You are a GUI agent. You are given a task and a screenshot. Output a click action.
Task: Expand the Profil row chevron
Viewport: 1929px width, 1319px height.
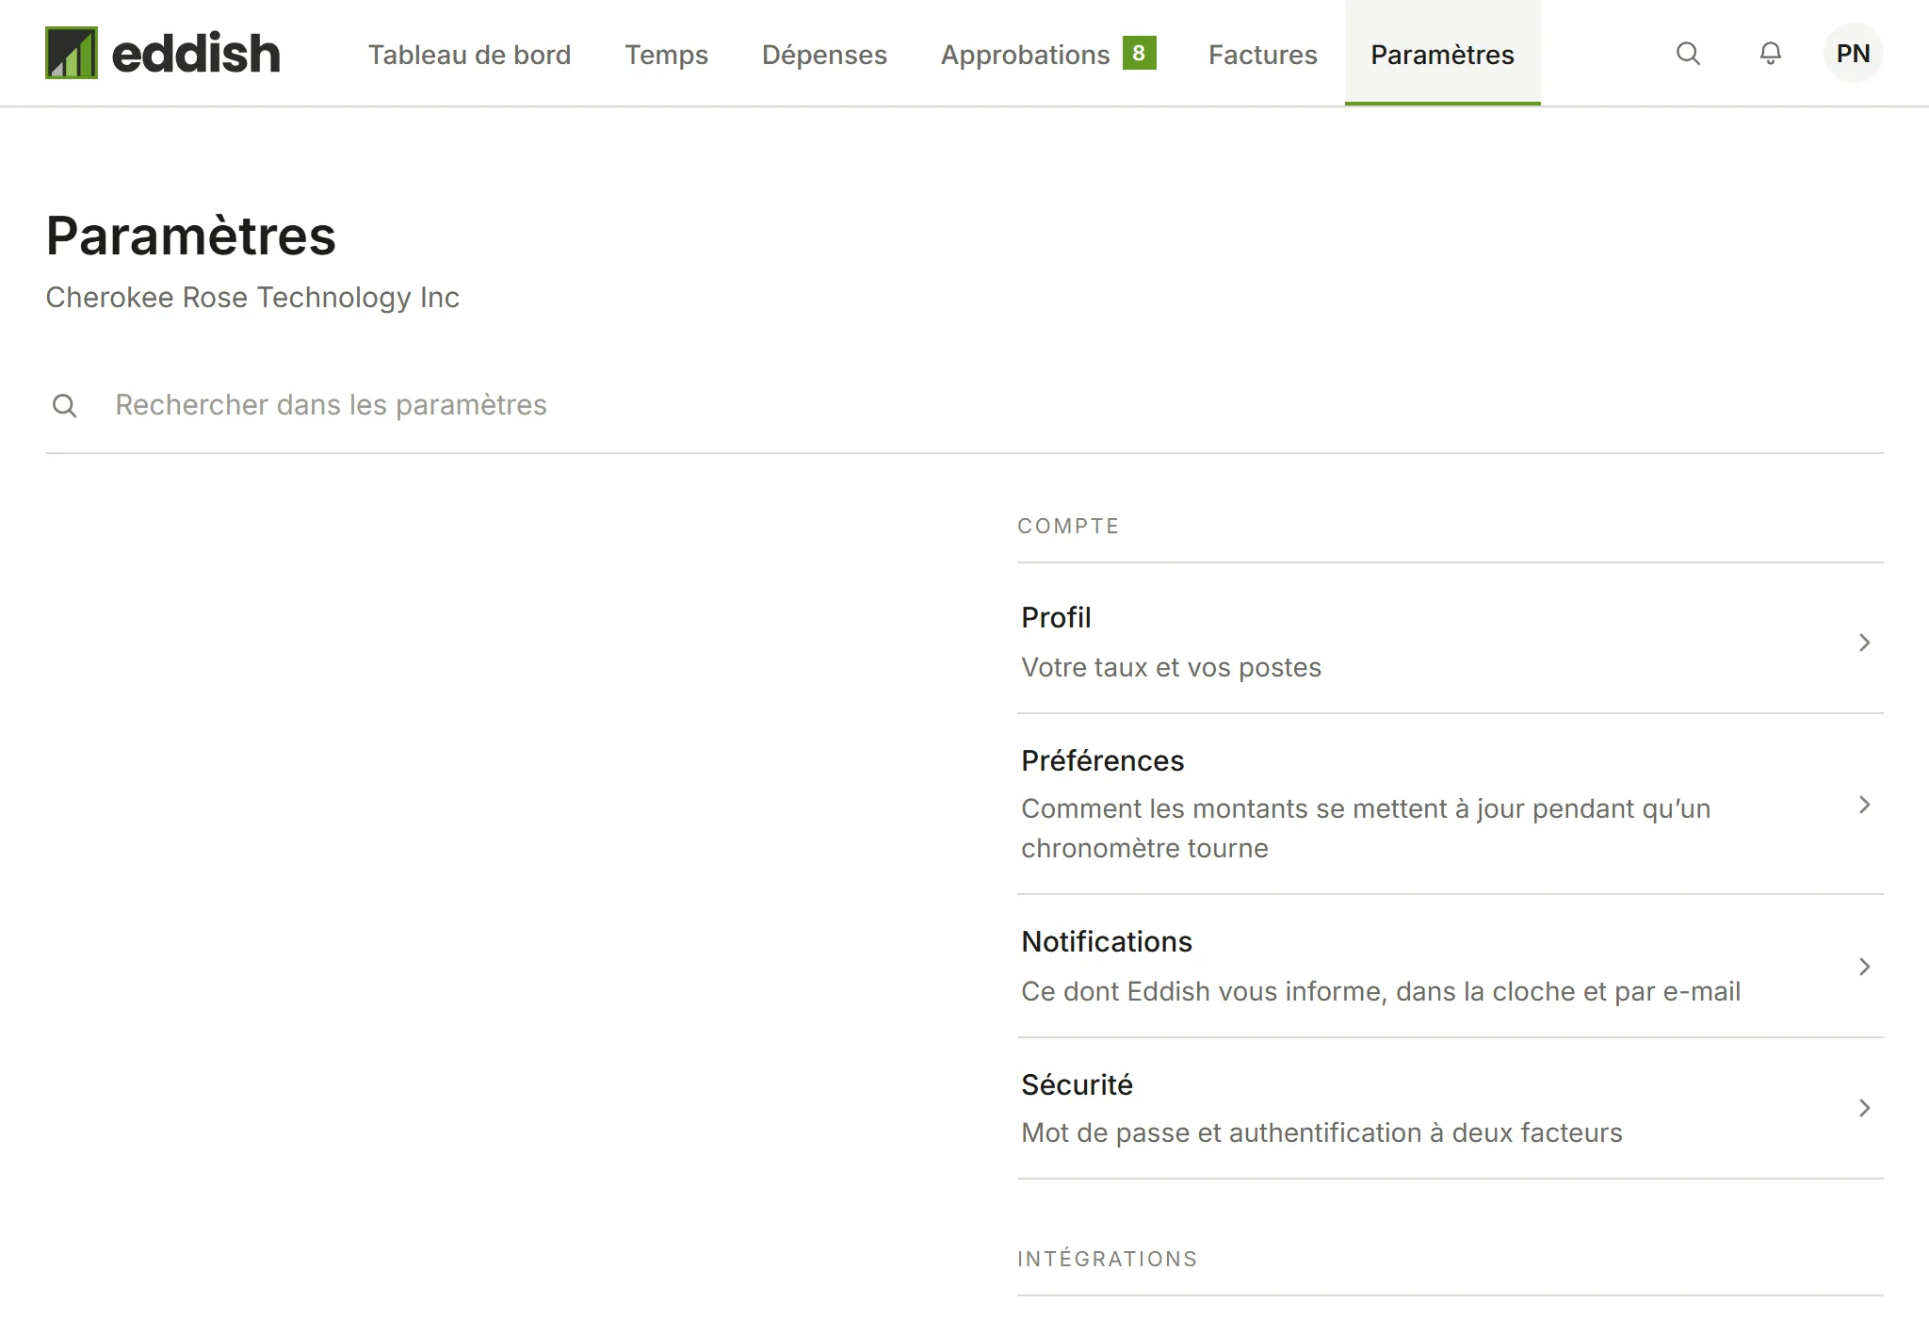coord(1864,643)
